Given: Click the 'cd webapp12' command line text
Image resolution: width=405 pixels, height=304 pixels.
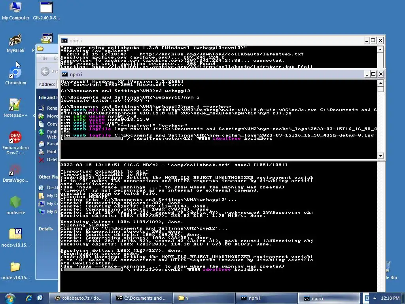Looking at the screenshot, I should tap(173, 91).
